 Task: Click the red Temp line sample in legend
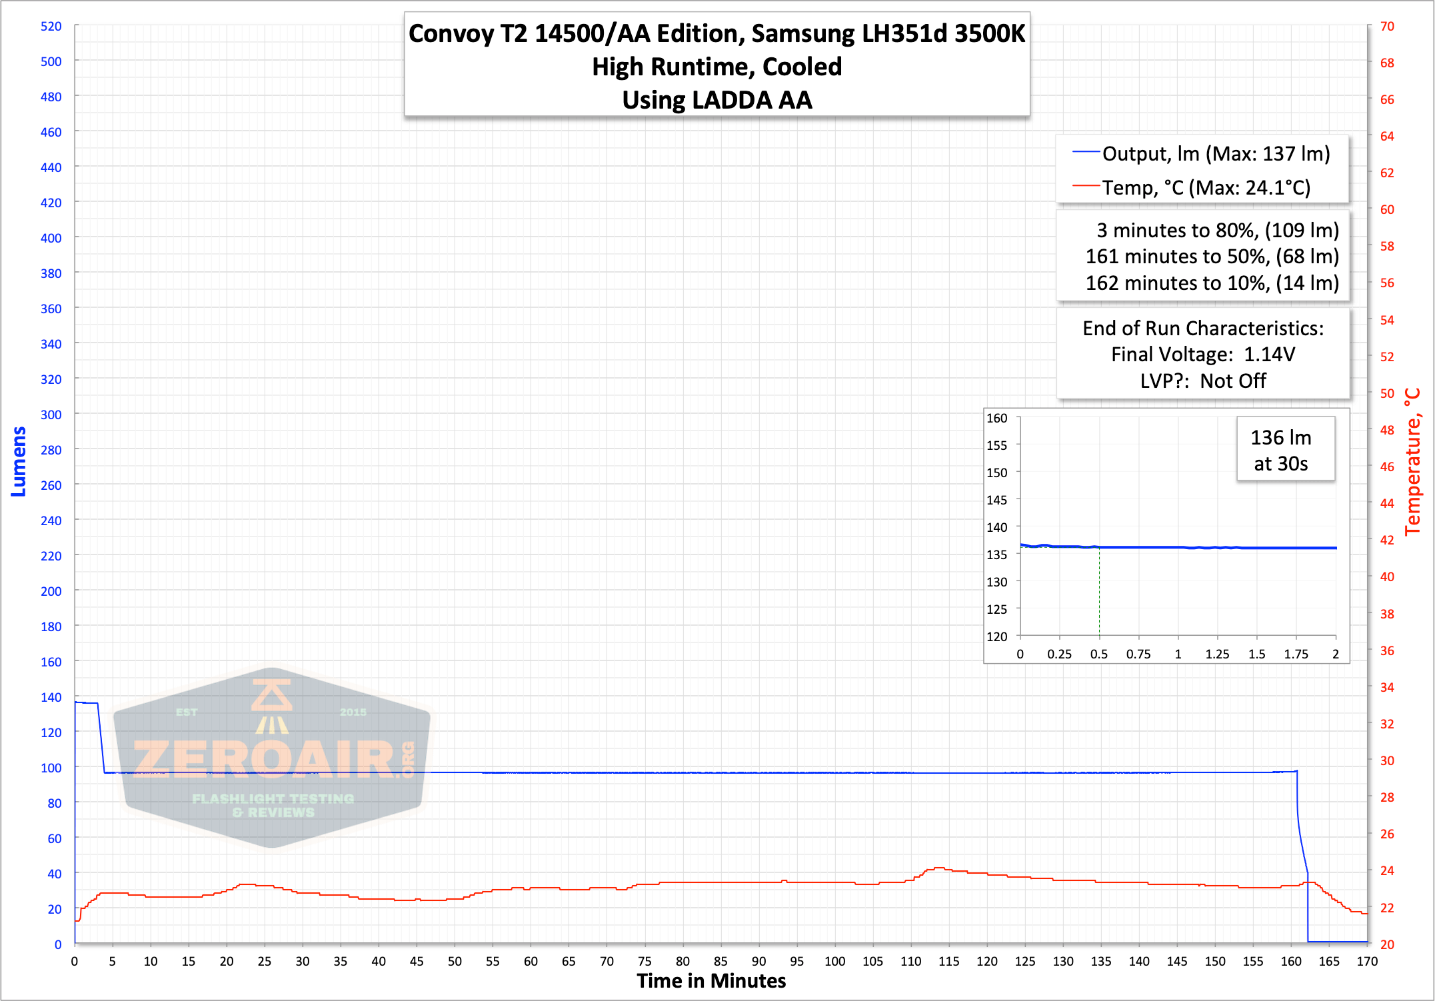click(1086, 185)
